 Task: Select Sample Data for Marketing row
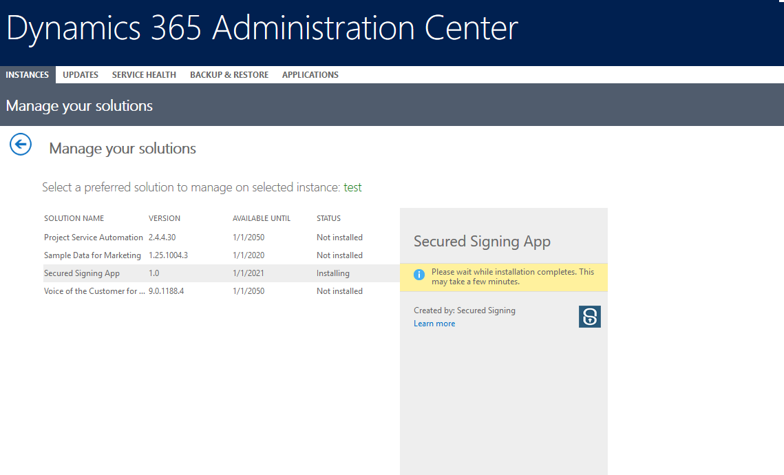tap(92, 255)
